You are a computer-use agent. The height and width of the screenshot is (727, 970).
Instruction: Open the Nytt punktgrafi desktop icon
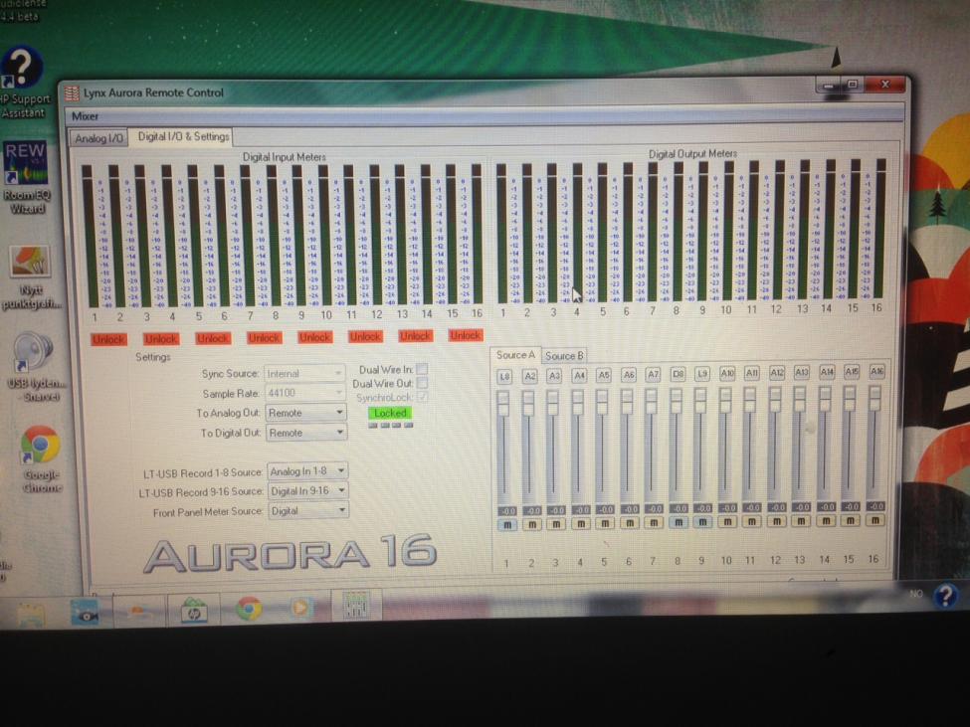tap(30, 277)
